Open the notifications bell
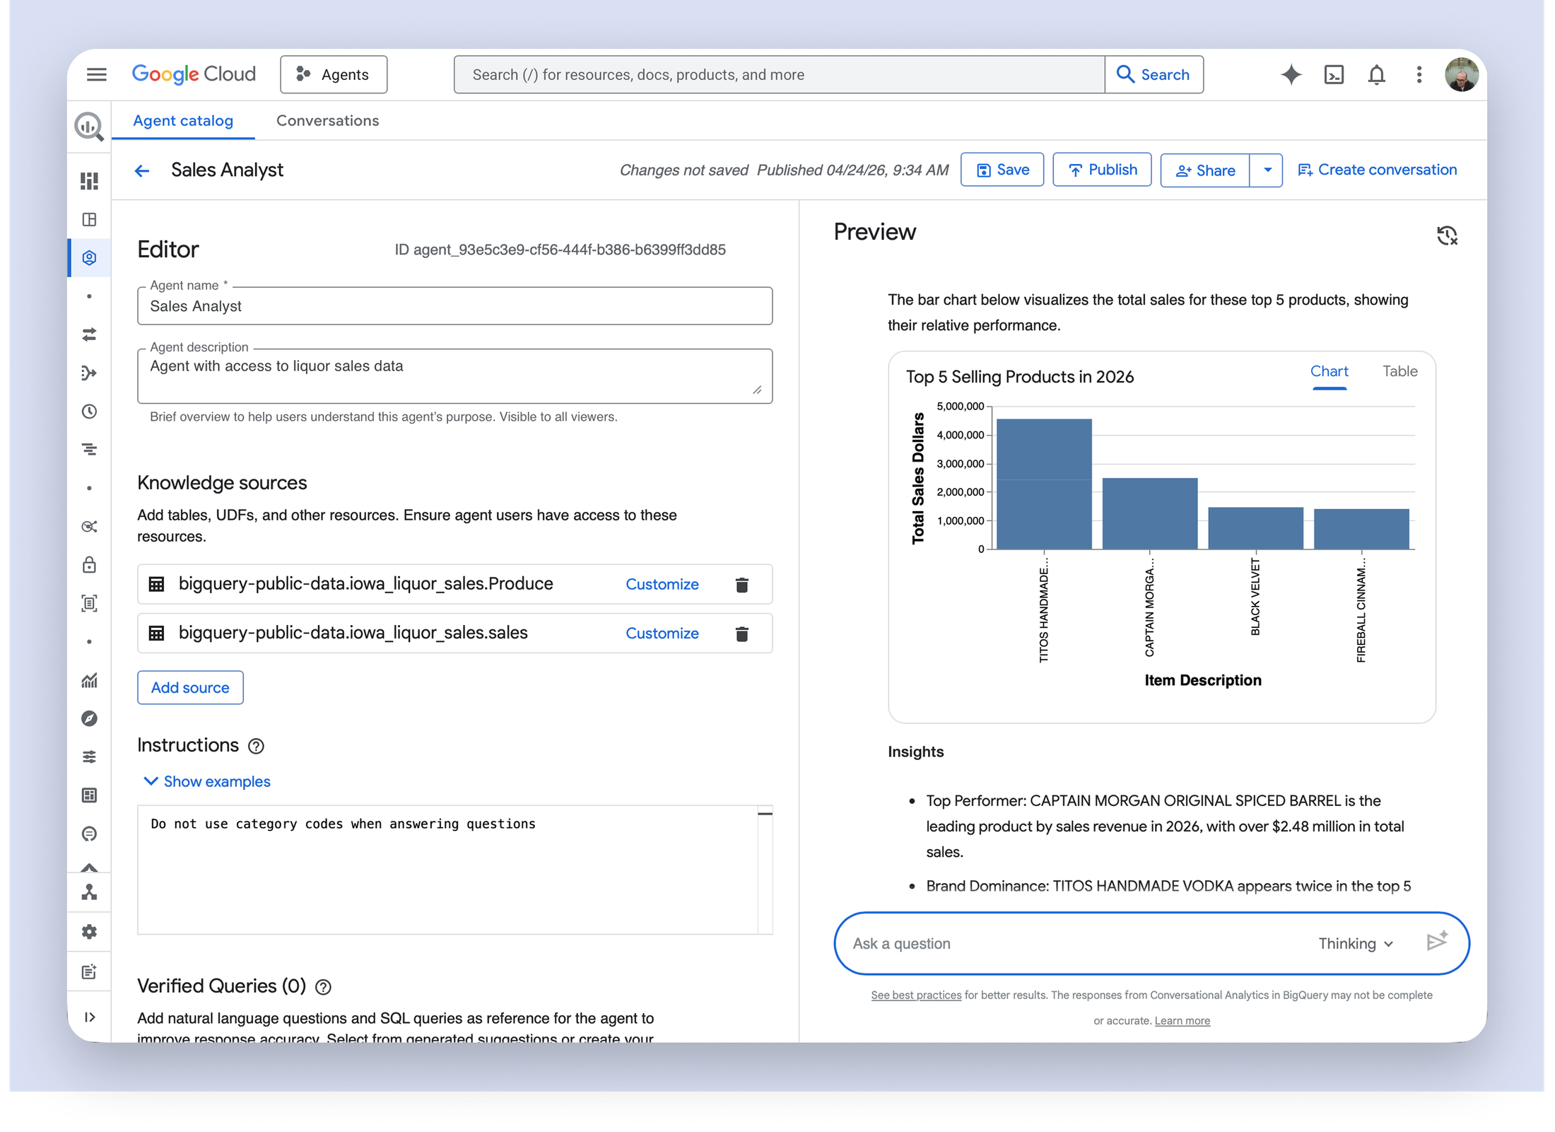The height and width of the screenshot is (1132, 1555). coord(1376,74)
